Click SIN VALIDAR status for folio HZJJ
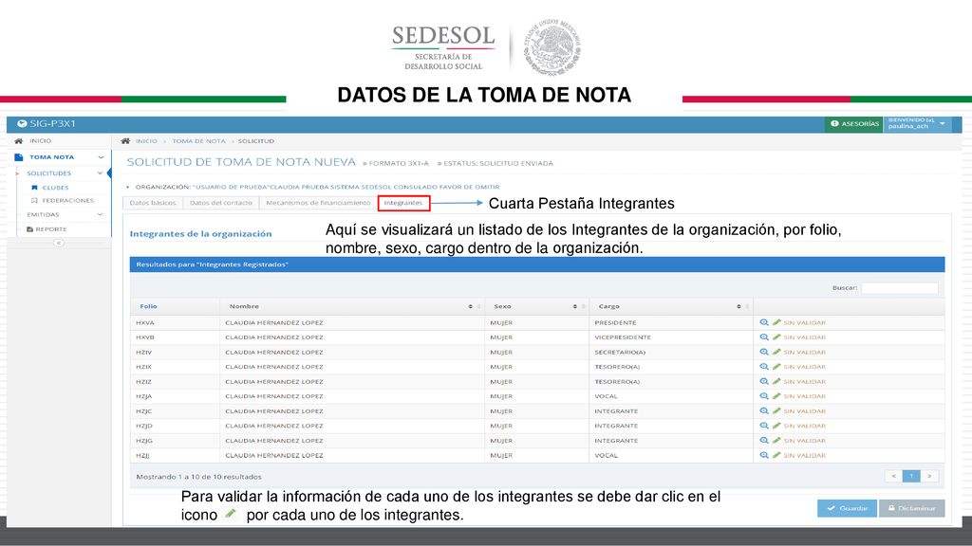Screen dimensions: 972x546 coord(805,455)
